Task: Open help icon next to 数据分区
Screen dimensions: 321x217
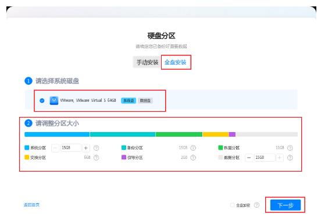Action: point(290,158)
